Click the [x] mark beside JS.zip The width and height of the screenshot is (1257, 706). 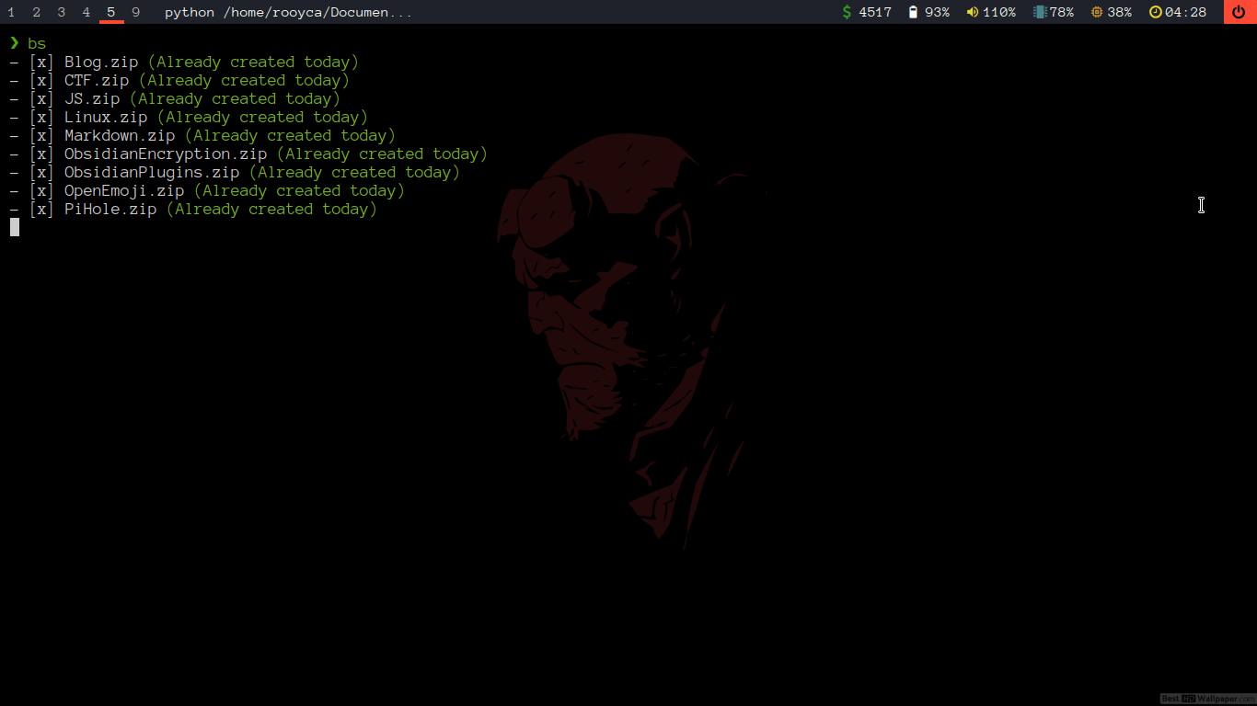[41, 99]
